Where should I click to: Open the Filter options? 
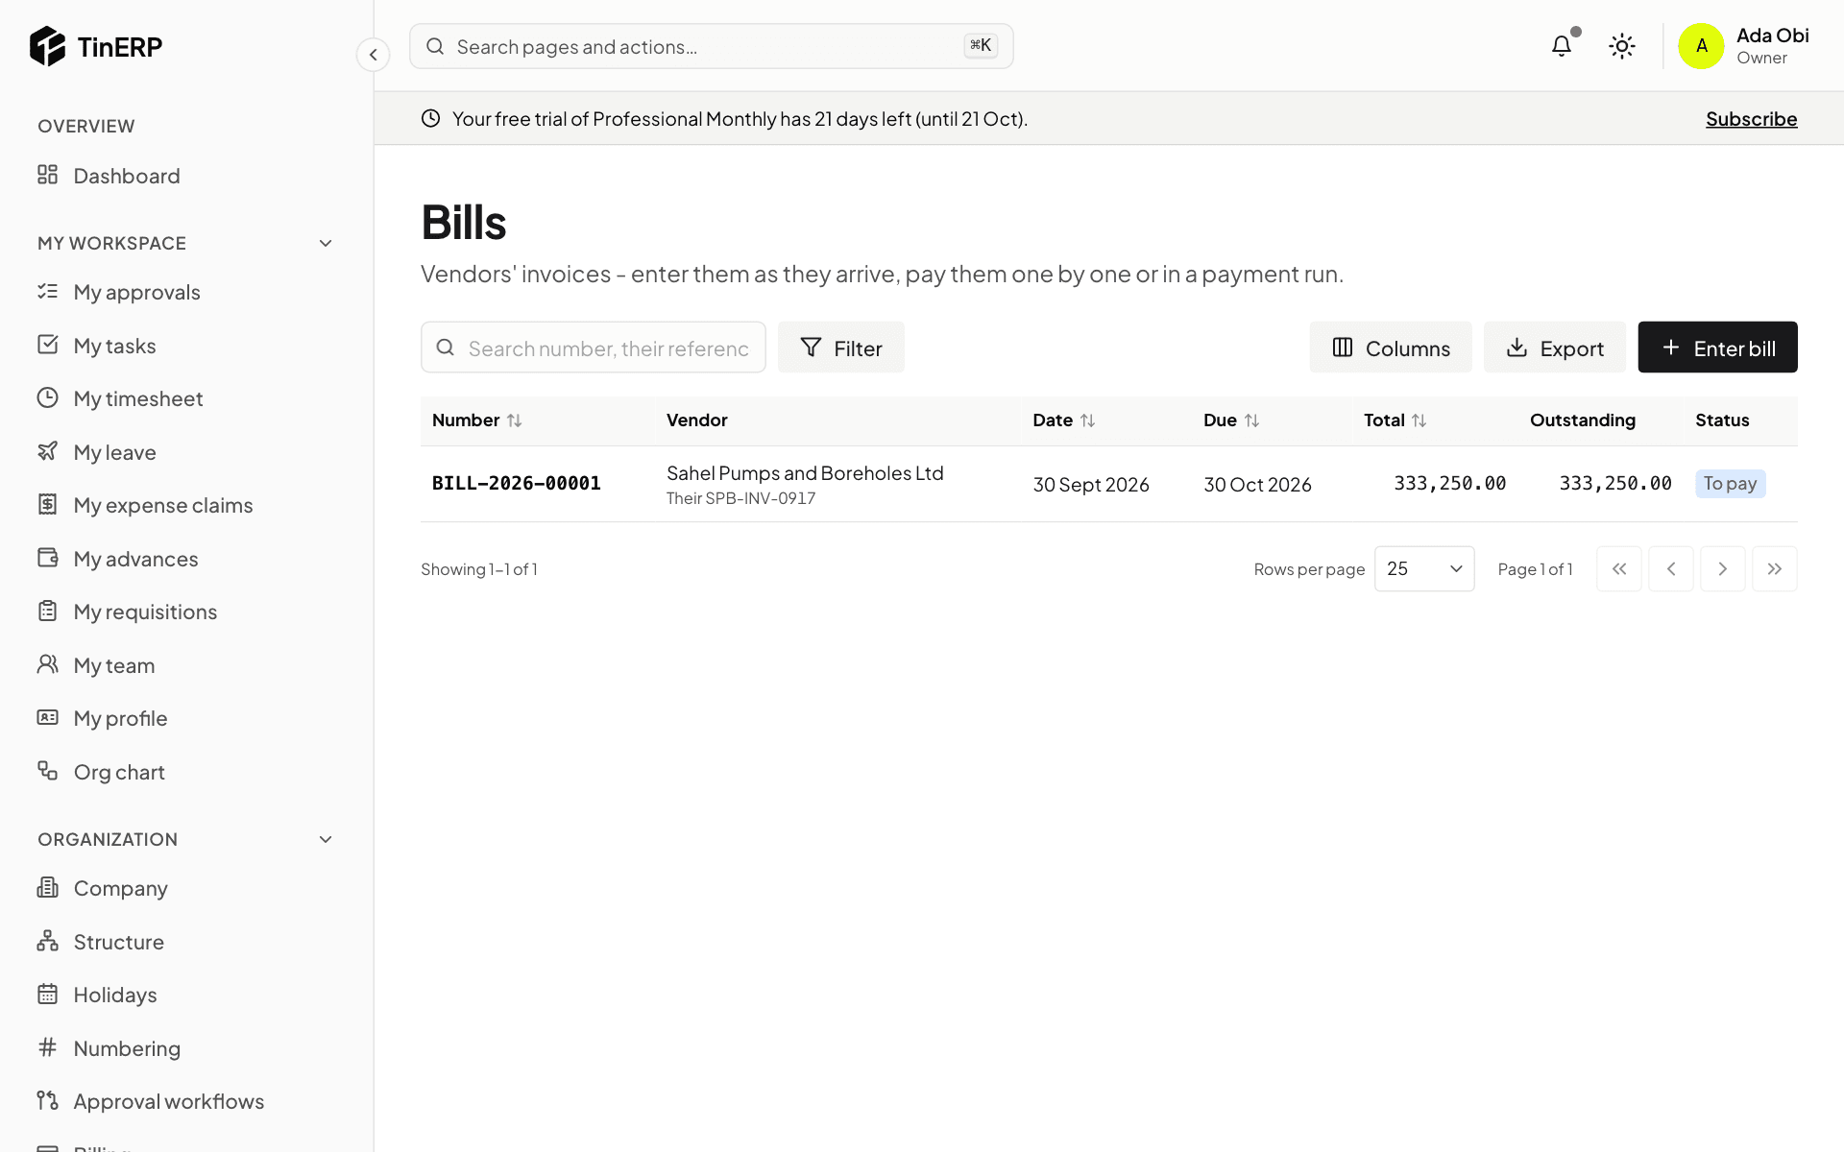841,348
